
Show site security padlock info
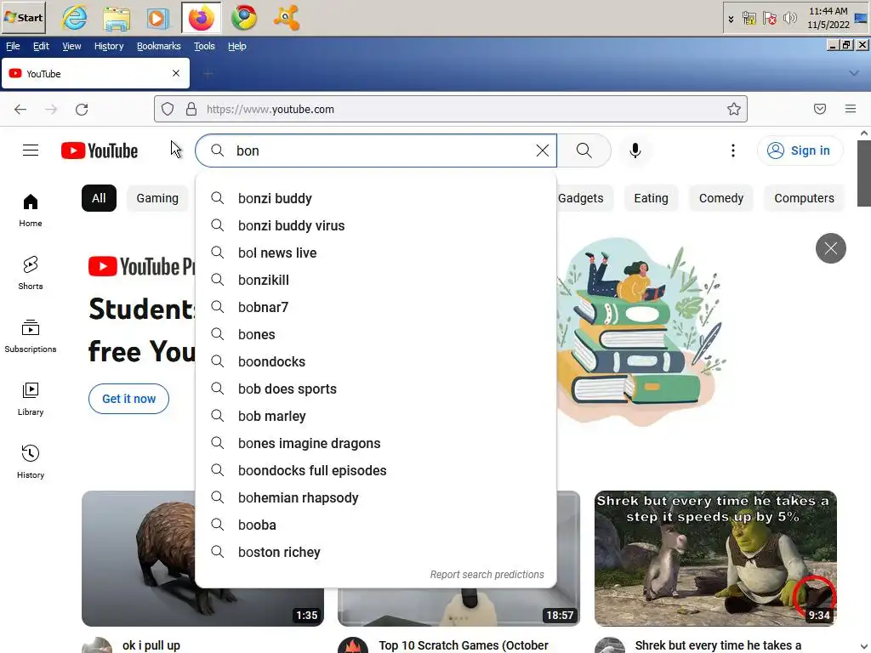tap(191, 109)
